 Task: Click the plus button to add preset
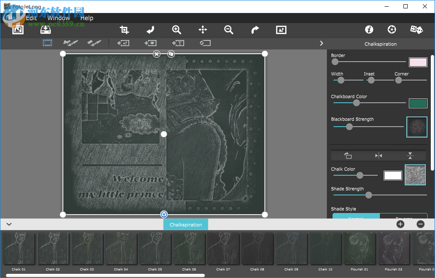[400, 224]
